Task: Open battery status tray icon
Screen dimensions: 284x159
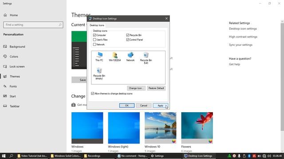Action: tap(259, 156)
